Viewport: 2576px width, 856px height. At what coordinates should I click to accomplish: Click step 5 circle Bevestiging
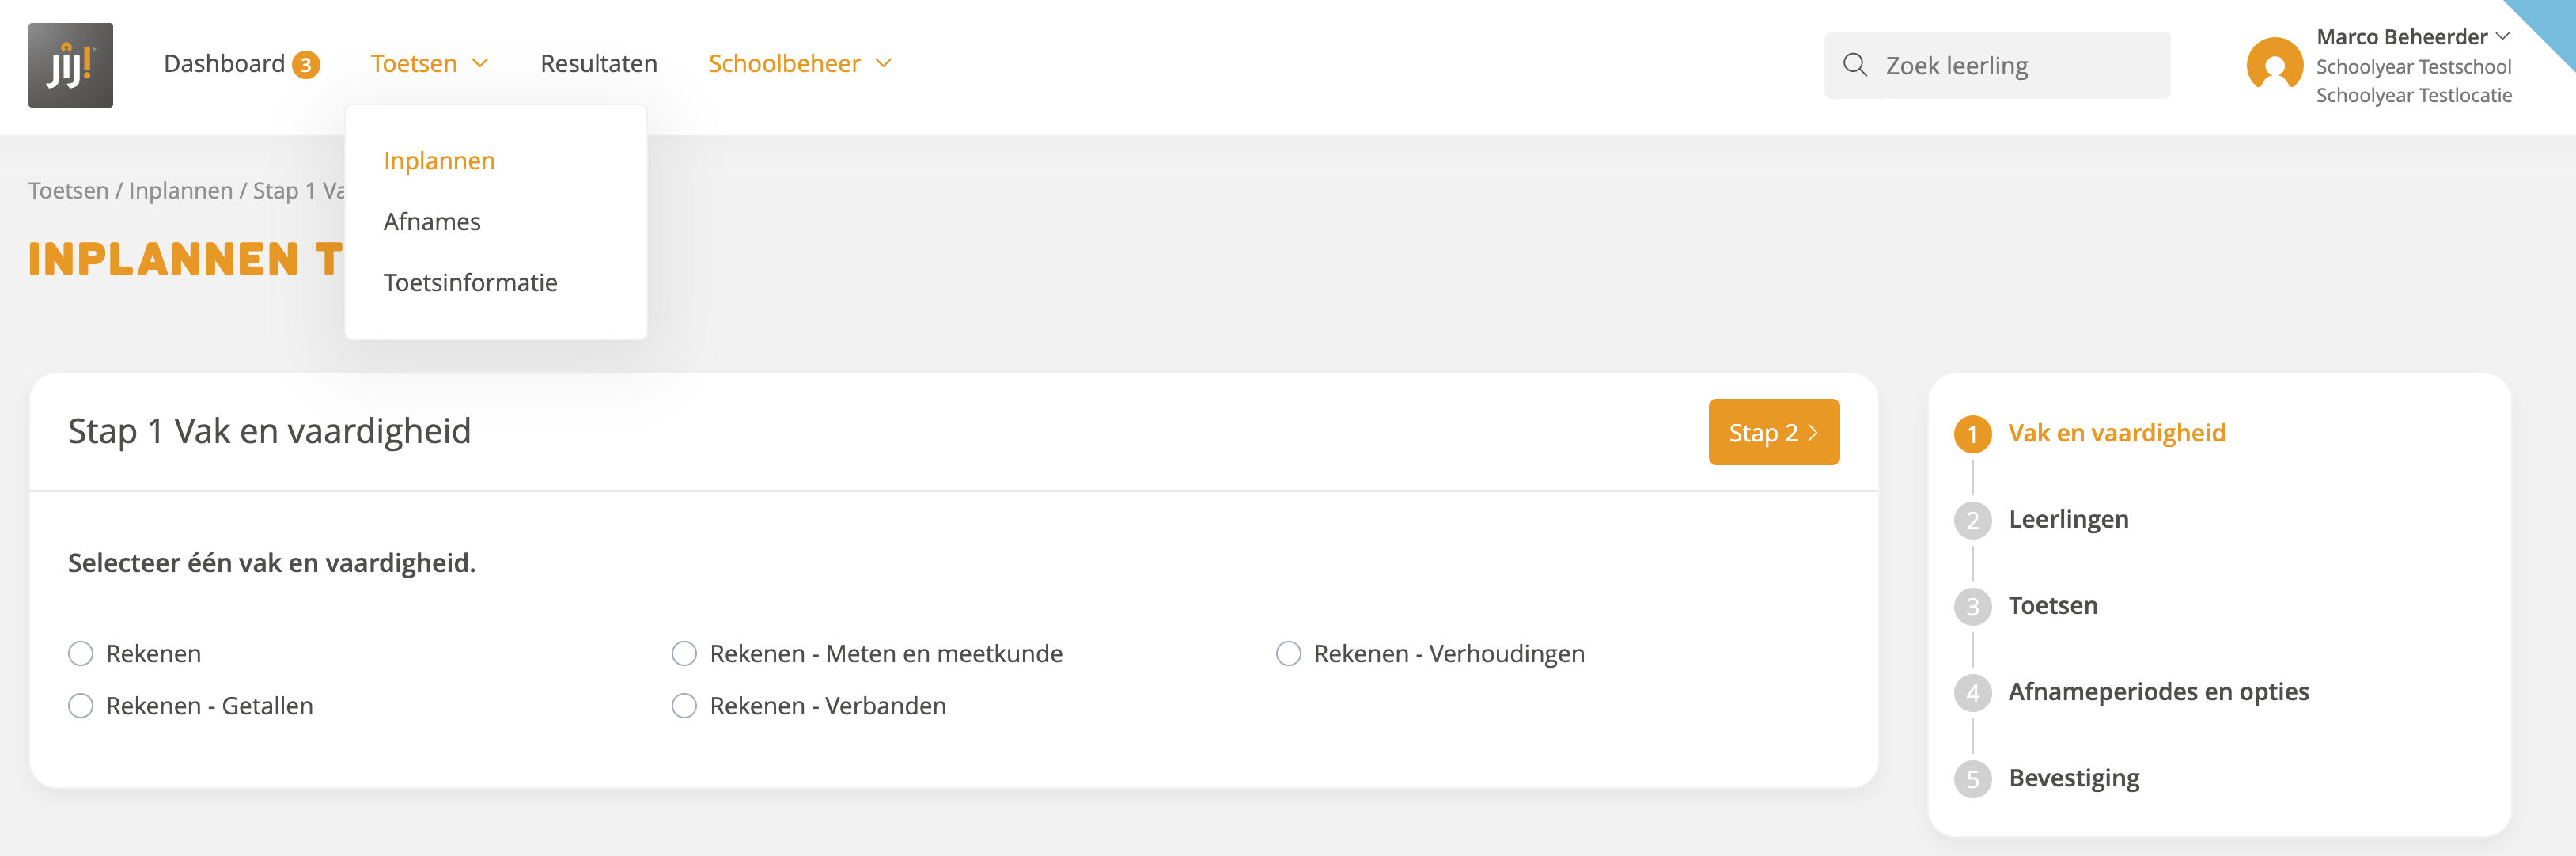[1972, 779]
